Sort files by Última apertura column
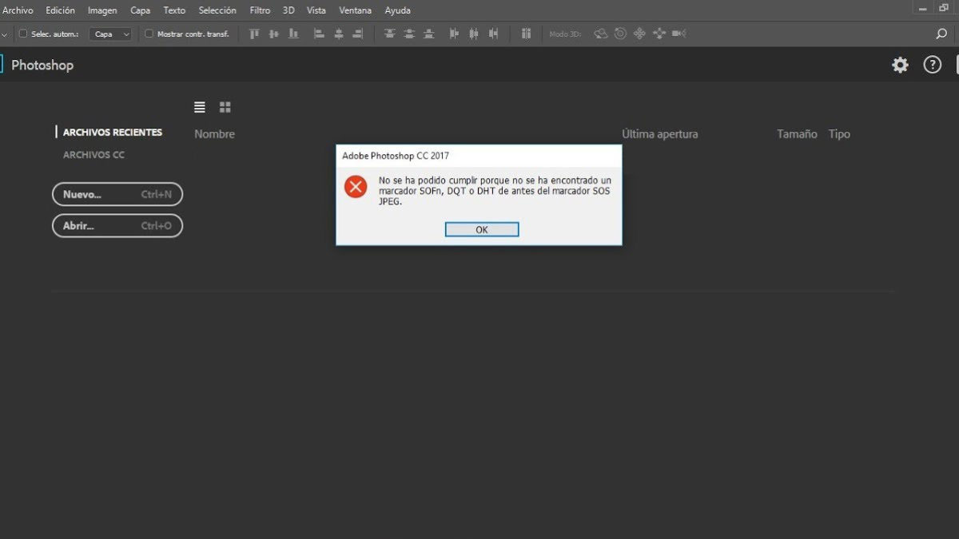The width and height of the screenshot is (959, 539). click(660, 134)
